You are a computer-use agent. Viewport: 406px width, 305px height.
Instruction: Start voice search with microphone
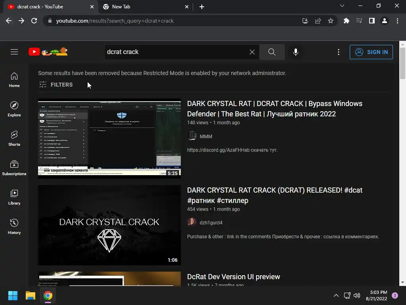pos(296,52)
